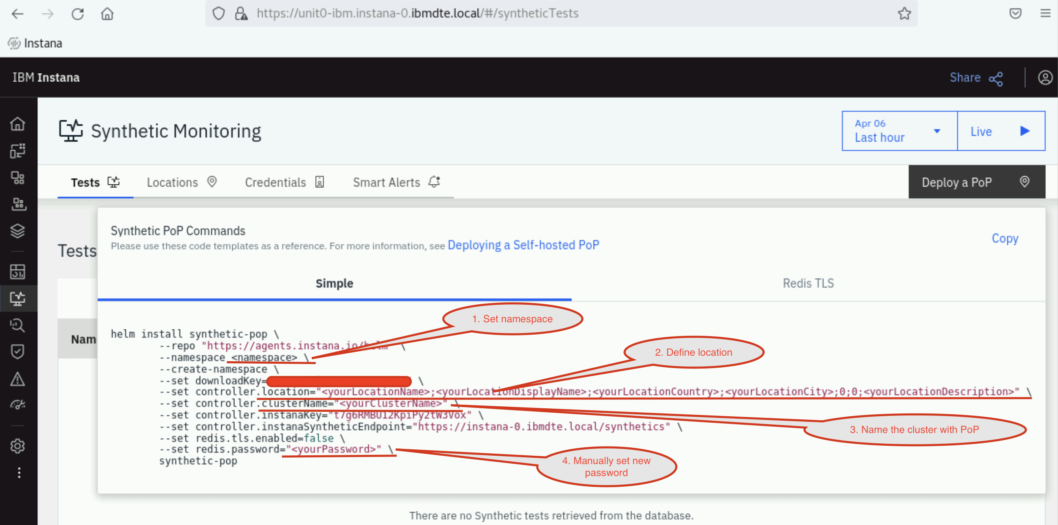Open the Pocket save icon

pos(1015,14)
